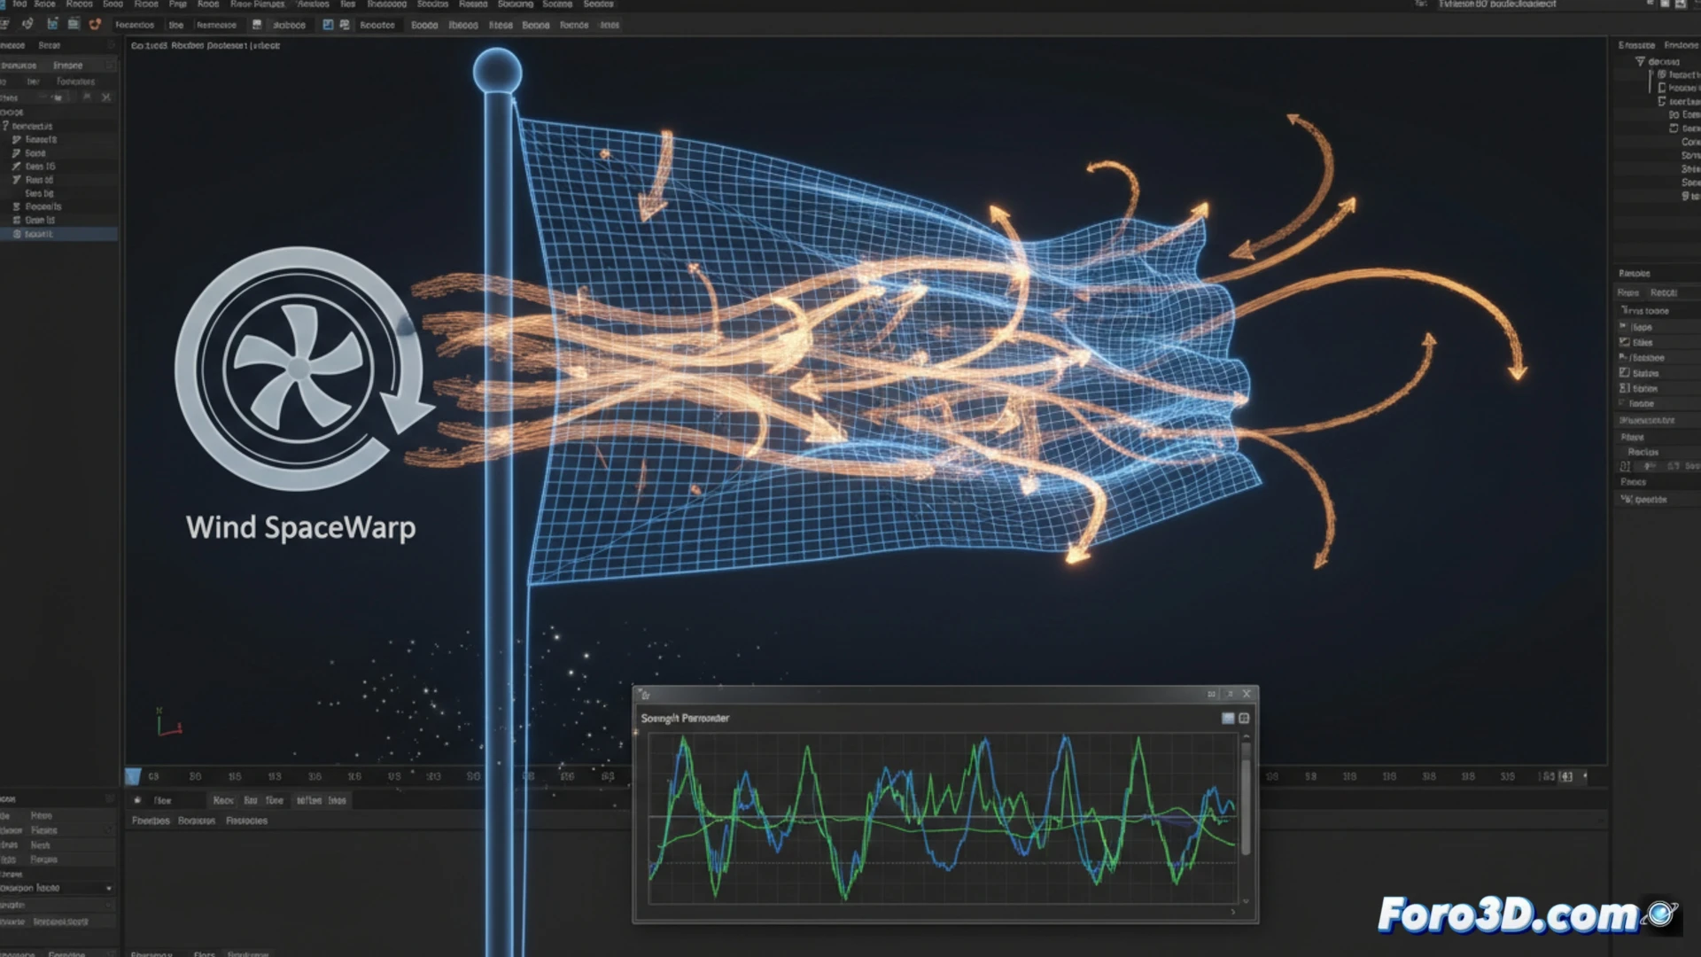Click the blue square toolbar icon

(328, 25)
